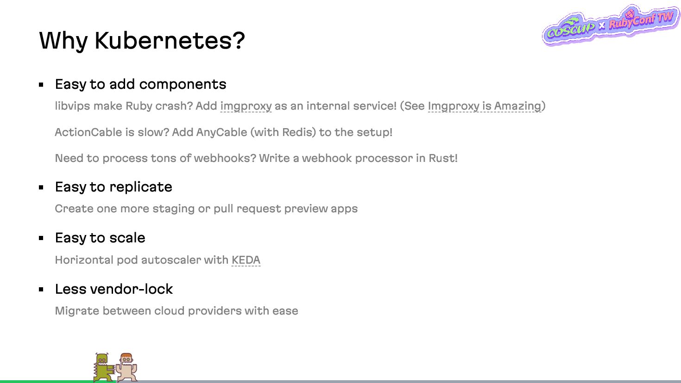Open the Imgproxy is Amazing link
The width and height of the screenshot is (681, 383).
click(485, 106)
